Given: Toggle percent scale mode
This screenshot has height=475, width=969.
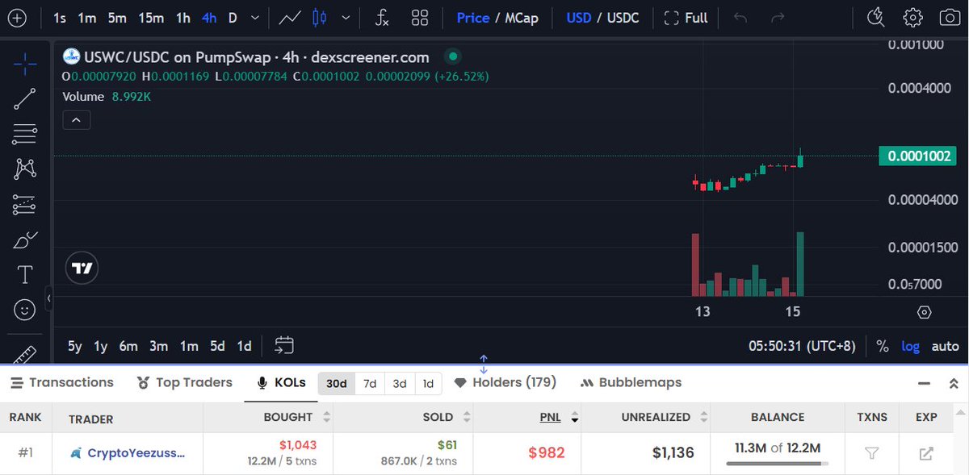Looking at the screenshot, I should tap(883, 346).
